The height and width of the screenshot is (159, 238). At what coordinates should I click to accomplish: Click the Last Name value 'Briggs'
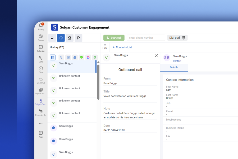(170, 98)
